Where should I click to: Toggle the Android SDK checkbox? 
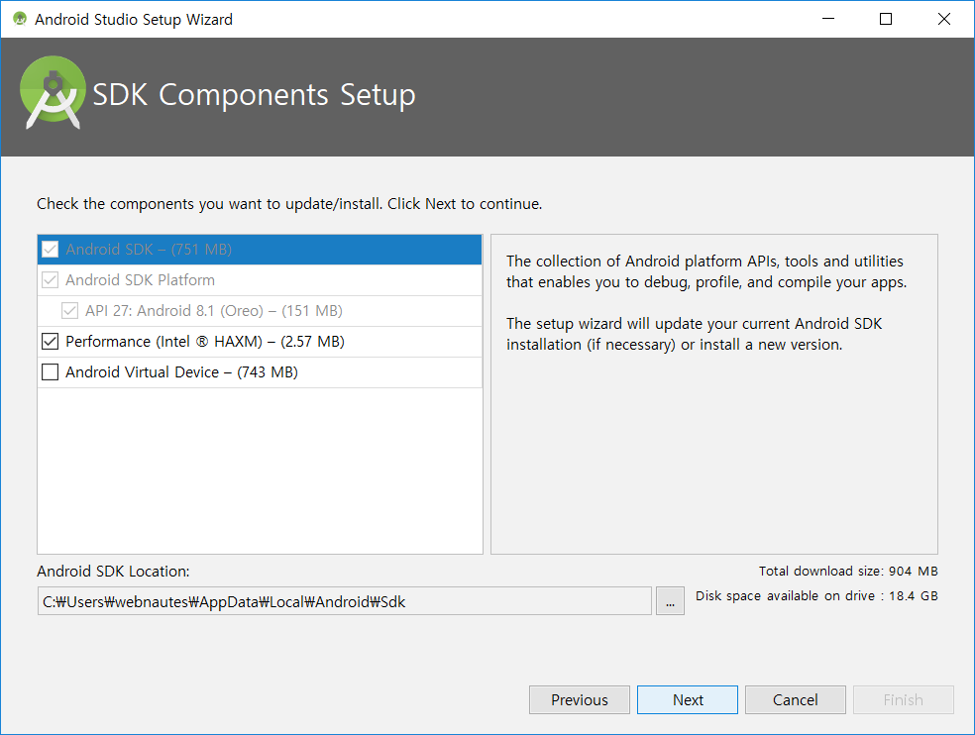tap(50, 250)
